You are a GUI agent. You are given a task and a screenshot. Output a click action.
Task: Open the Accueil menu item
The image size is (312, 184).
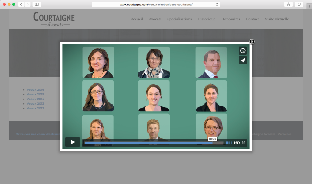pyautogui.click(x=136, y=19)
